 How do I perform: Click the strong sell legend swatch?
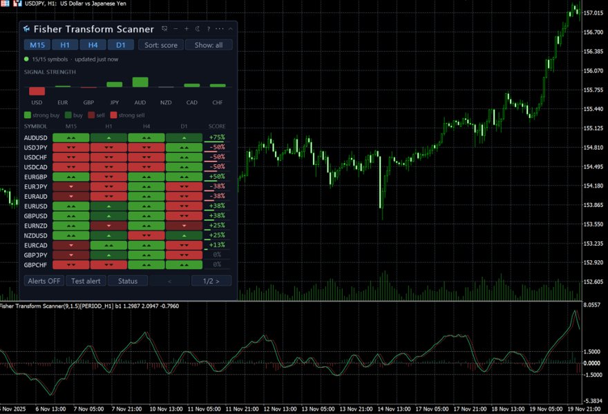pyautogui.click(x=113, y=115)
